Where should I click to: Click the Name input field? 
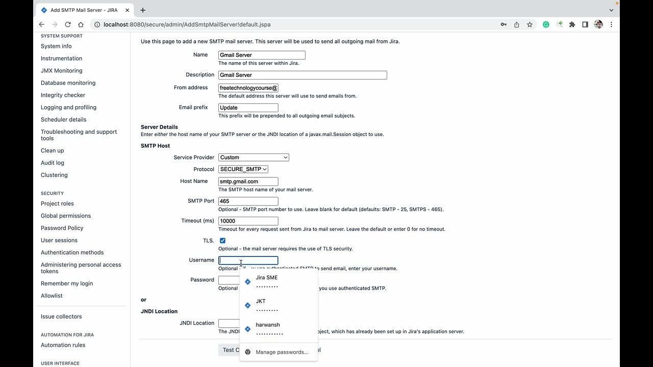pyautogui.click(x=262, y=55)
